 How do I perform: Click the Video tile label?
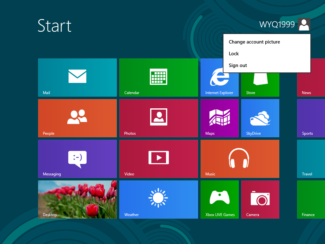tap(129, 174)
